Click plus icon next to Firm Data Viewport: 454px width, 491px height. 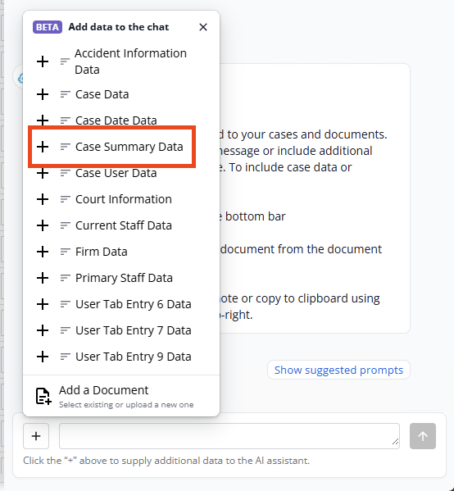[43, 252]
